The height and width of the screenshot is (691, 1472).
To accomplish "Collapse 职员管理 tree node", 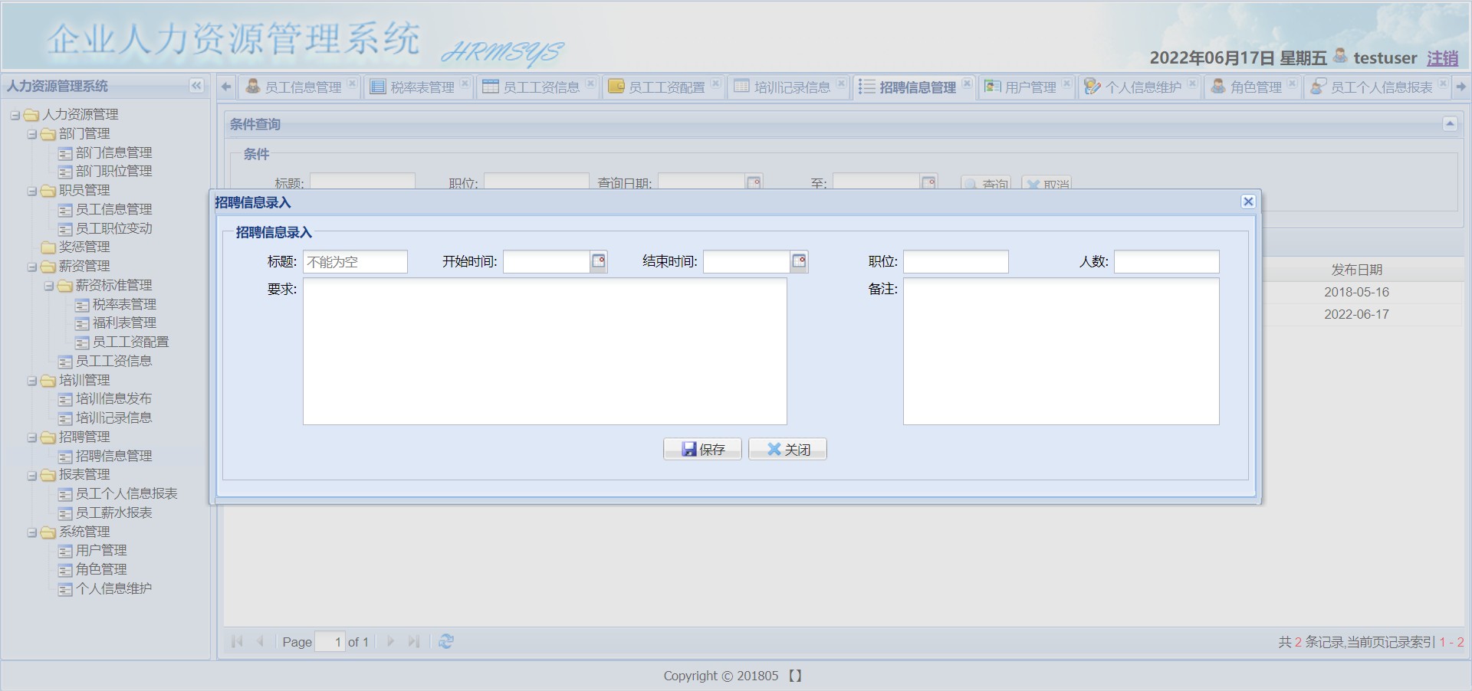I will (x=32, y=191).
